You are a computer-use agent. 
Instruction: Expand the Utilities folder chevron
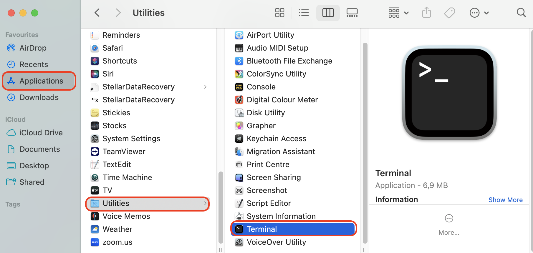[x=205, y=203]
